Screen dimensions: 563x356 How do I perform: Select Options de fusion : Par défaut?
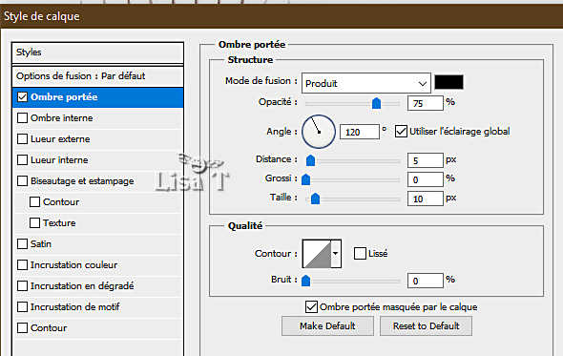pos(97,76)
